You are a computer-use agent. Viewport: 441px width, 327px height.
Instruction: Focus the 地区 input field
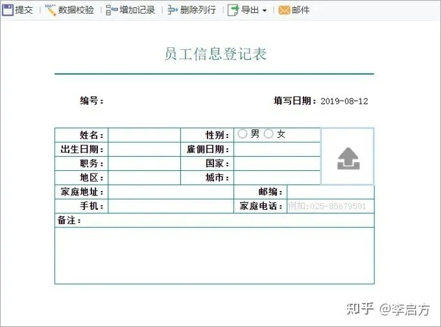(144, 177)
